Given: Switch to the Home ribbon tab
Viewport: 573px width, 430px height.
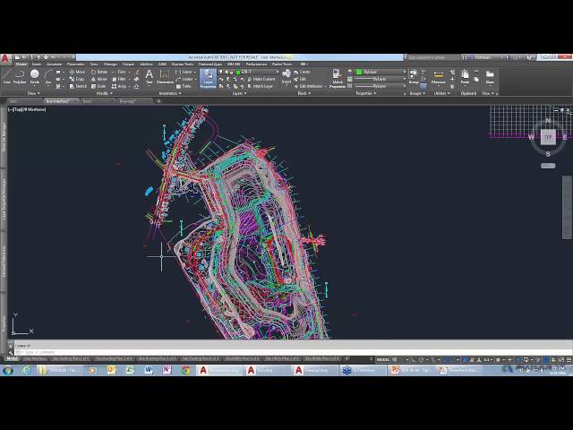Looking at the screenshot, I should (x=21, y=64).
